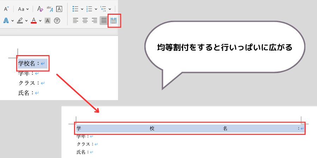Image resolution: width=317 pixels, height=158 pixels.
Task: Click the blue Text Effects A icon
Action: click(x=6, y=20)
